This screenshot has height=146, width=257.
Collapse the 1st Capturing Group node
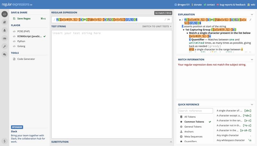pyautogui.click(x=183, y=30)
